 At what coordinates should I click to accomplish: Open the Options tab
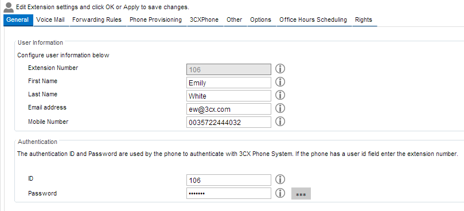click(x=260, y=20)
